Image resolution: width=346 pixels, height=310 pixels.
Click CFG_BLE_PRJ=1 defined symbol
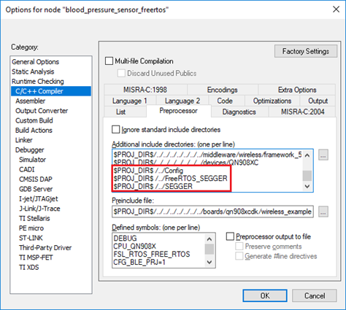pos(139,262)
